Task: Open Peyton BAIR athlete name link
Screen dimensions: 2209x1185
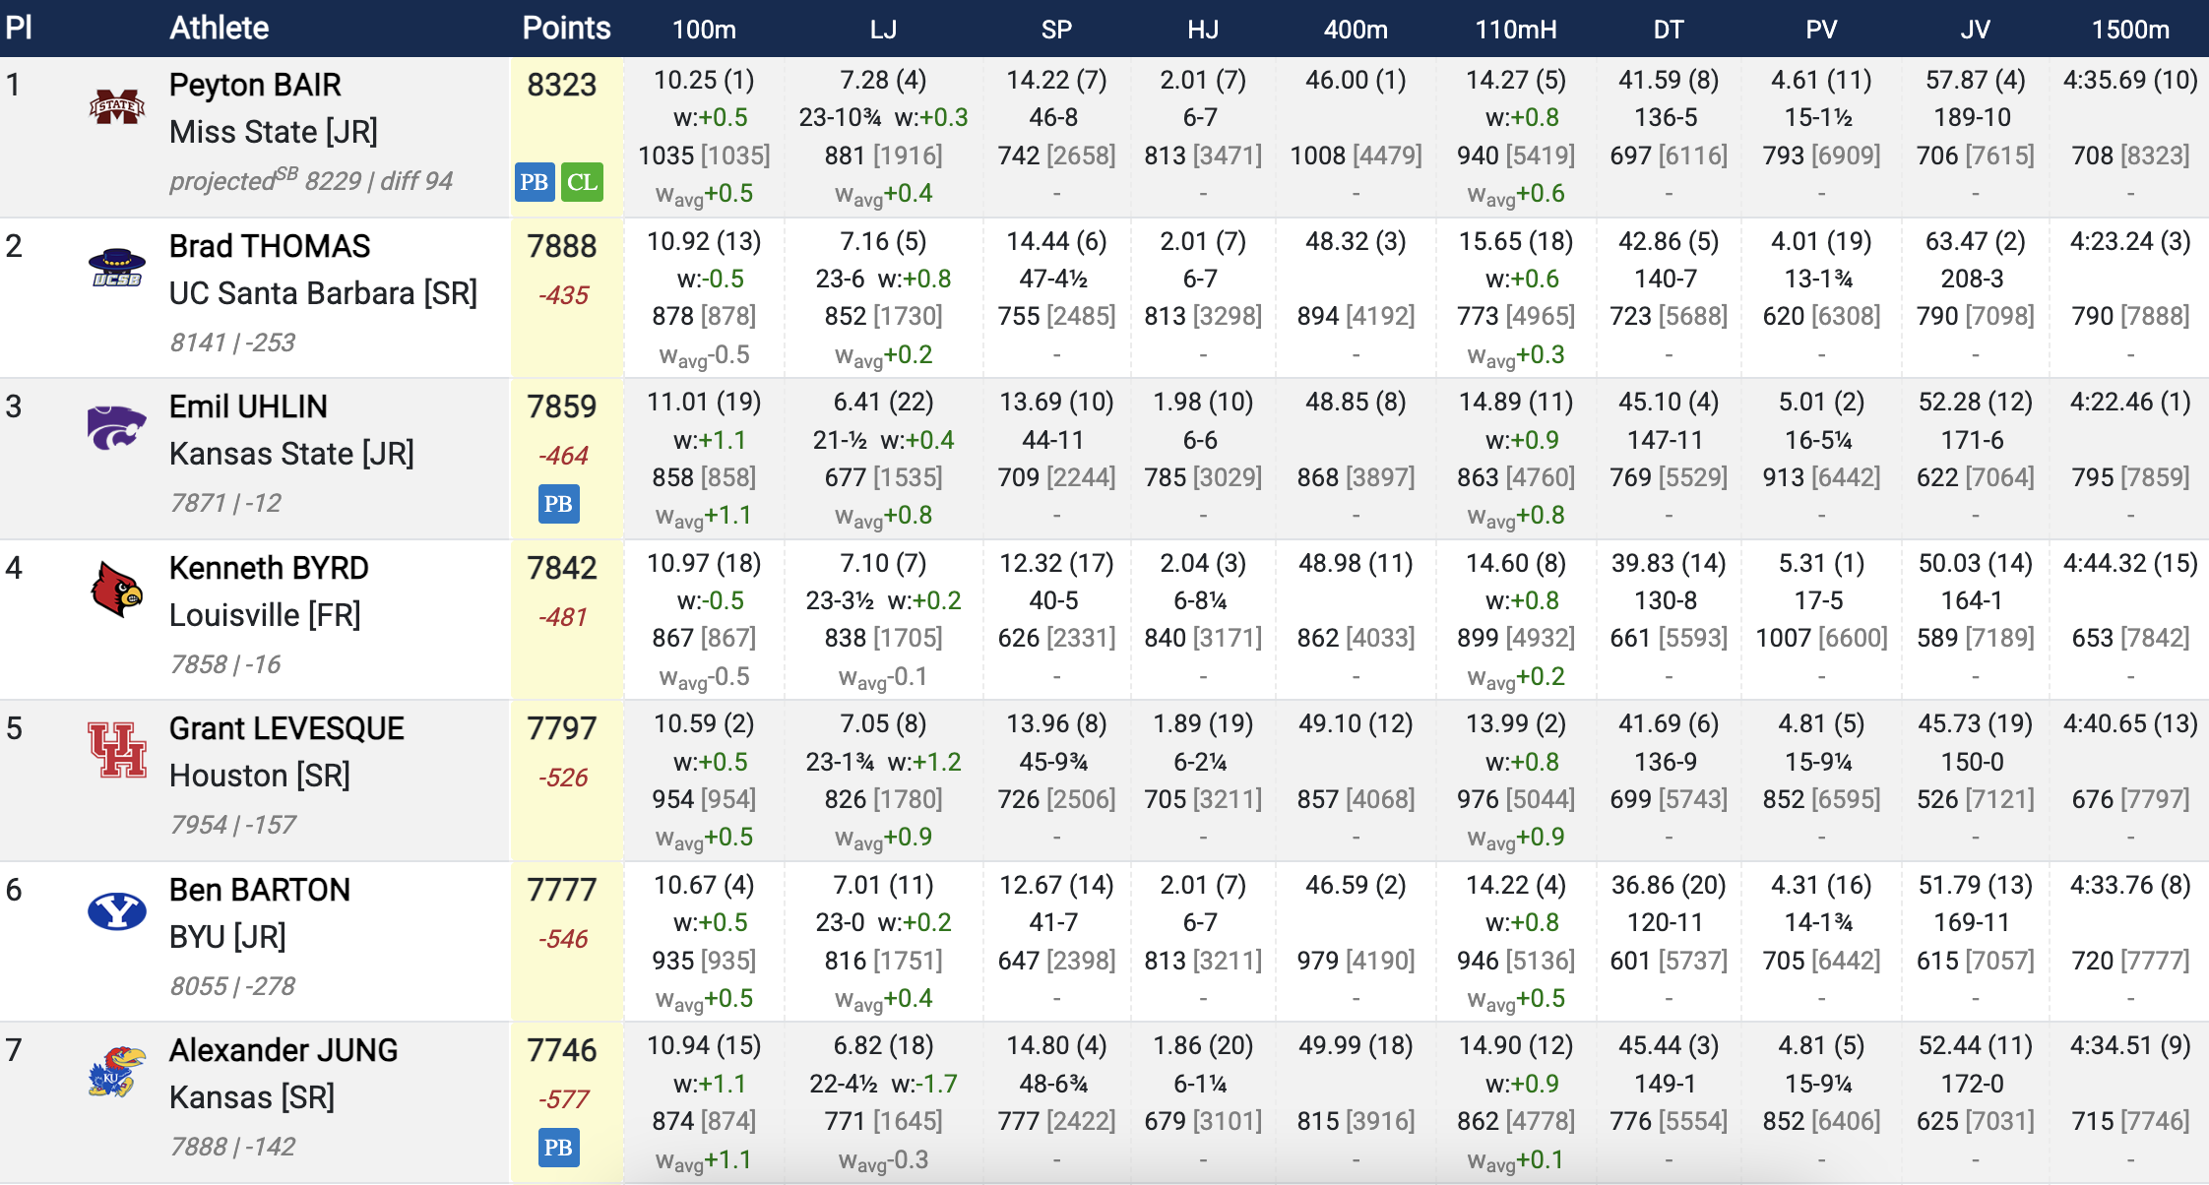Action: click(x=255, y=85)
